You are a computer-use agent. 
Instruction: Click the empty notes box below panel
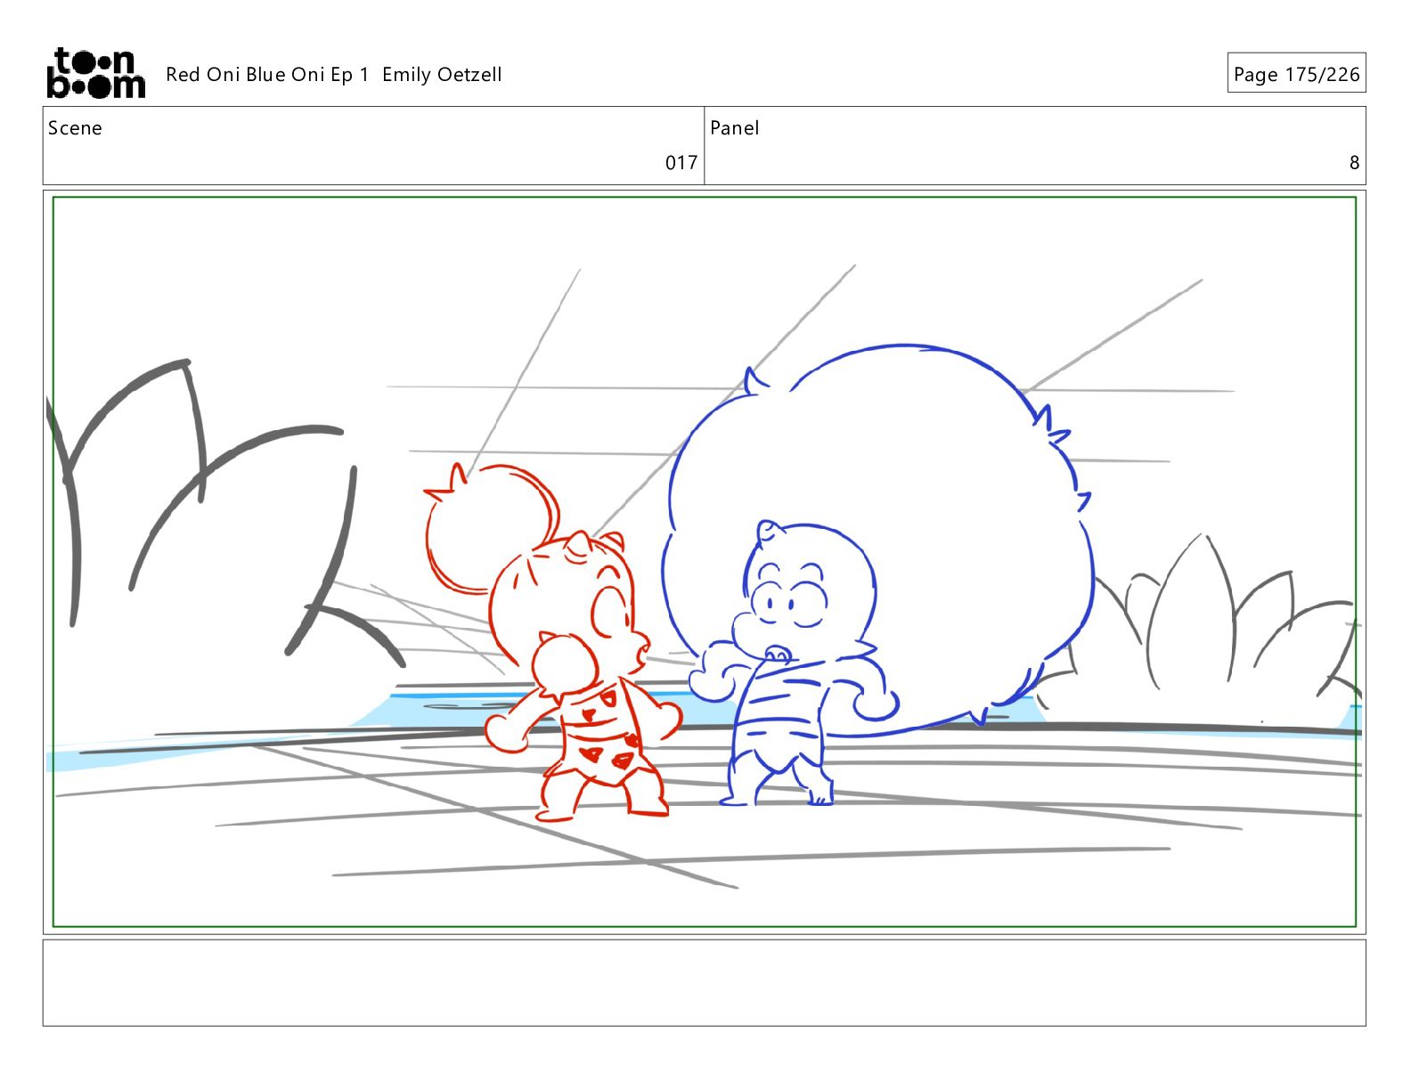(x=704, y=982)
